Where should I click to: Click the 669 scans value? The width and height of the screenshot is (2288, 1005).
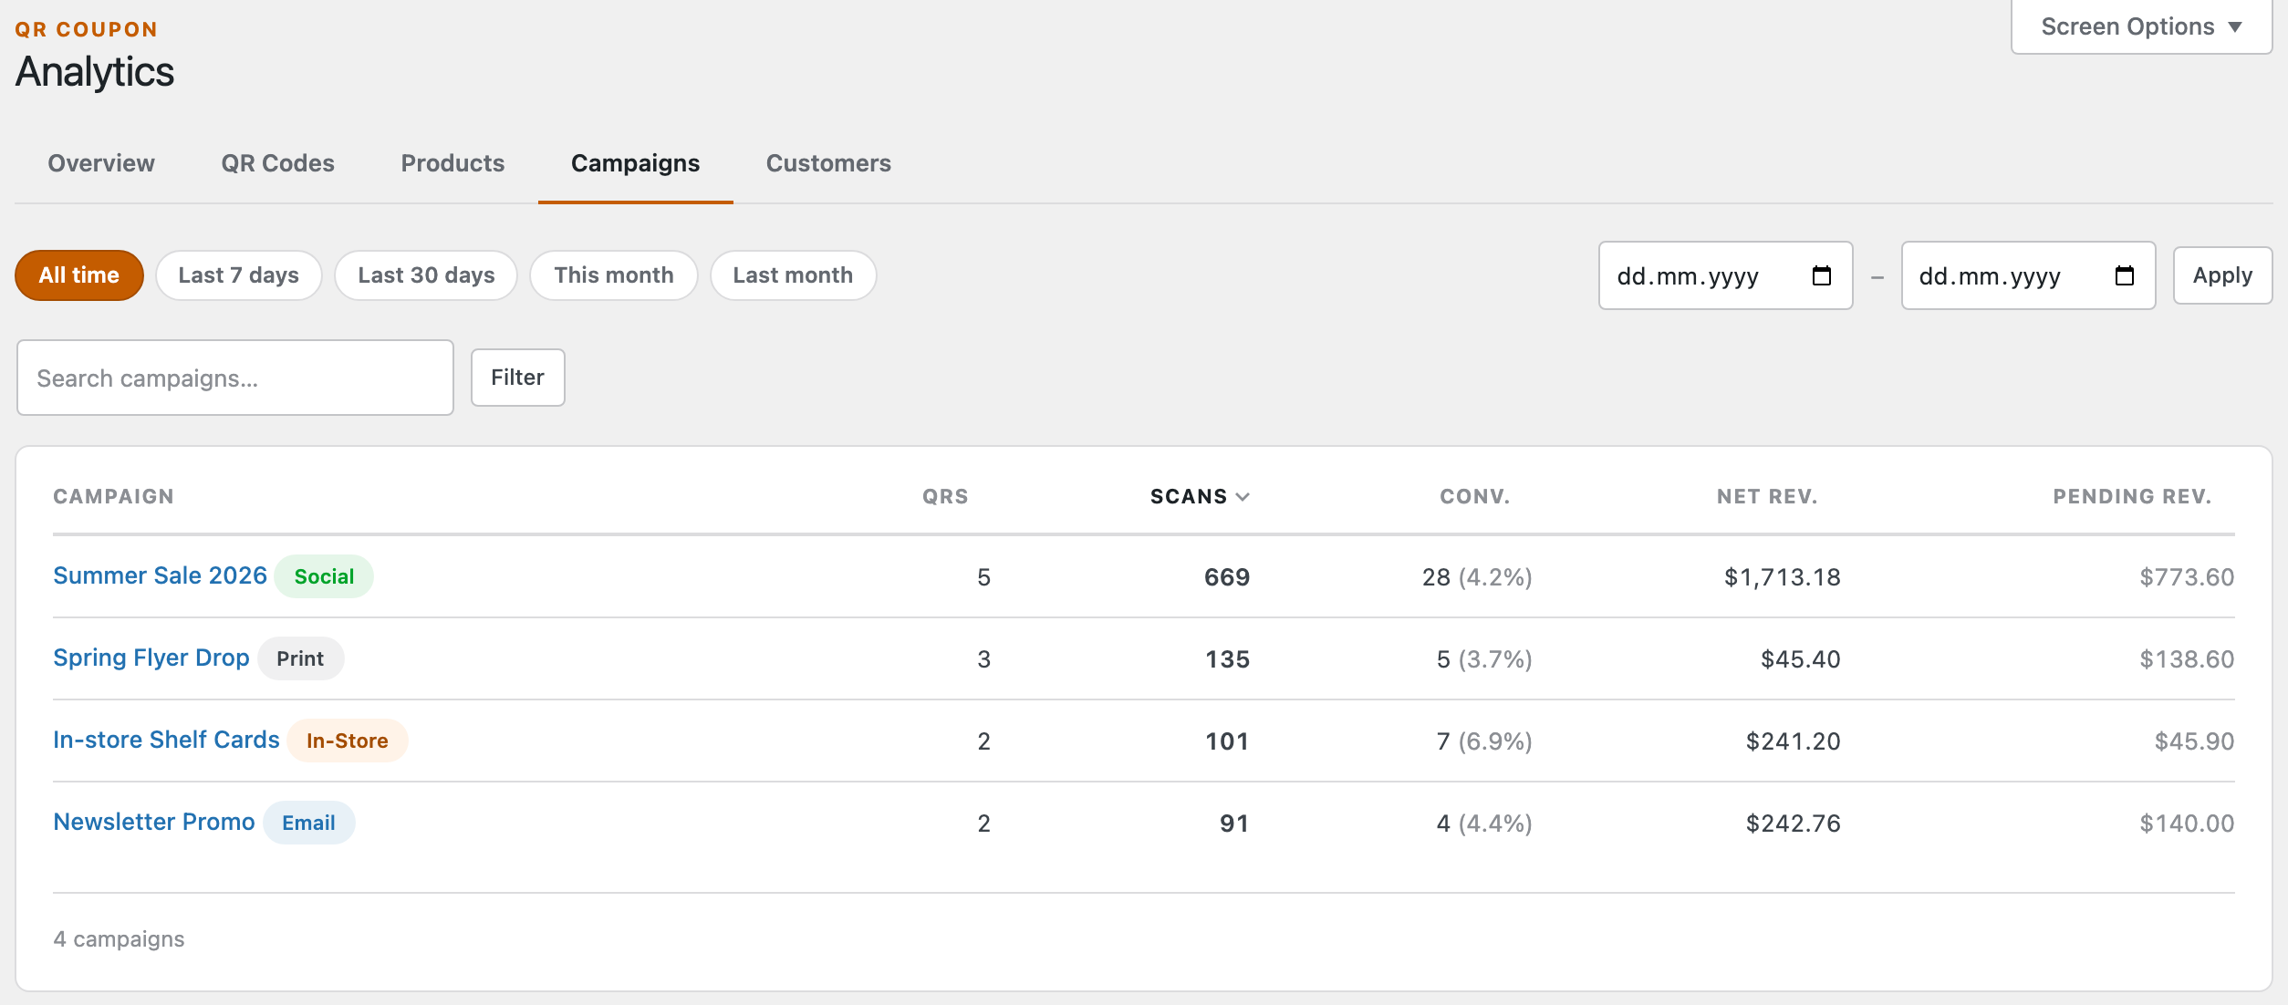pyautogui.click(x=1227, y=576)
